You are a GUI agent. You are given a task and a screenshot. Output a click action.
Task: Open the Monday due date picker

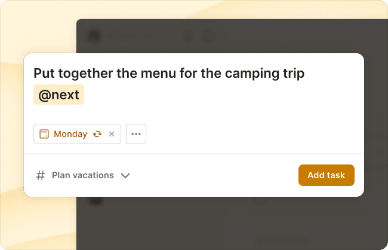pyautogui.click(x=70, y=134)
